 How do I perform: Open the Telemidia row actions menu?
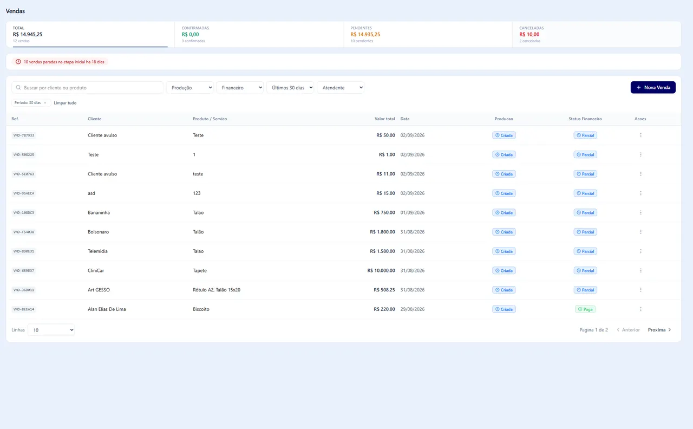(640, 251)
